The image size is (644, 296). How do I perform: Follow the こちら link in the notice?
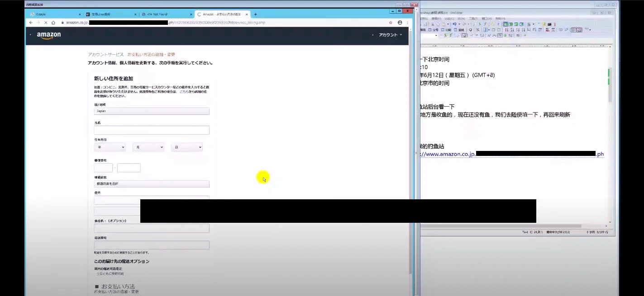(184, 91)
